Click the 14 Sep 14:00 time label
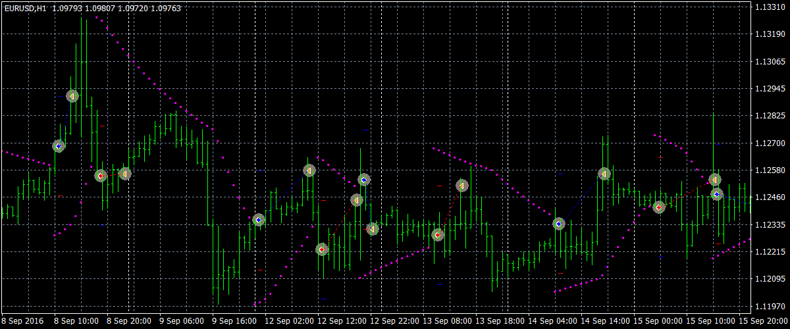 (x=605, y=322)
